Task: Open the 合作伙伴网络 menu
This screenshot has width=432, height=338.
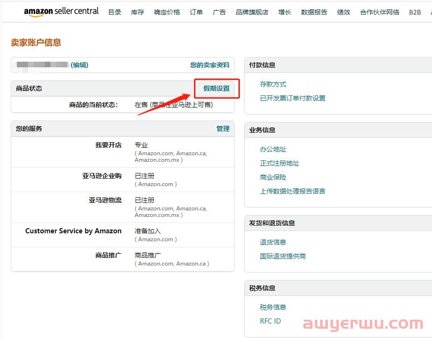Action: 380,12
